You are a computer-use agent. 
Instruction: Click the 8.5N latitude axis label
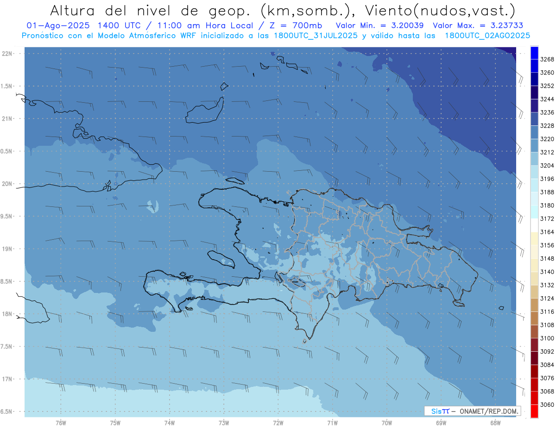coord(6,281)
